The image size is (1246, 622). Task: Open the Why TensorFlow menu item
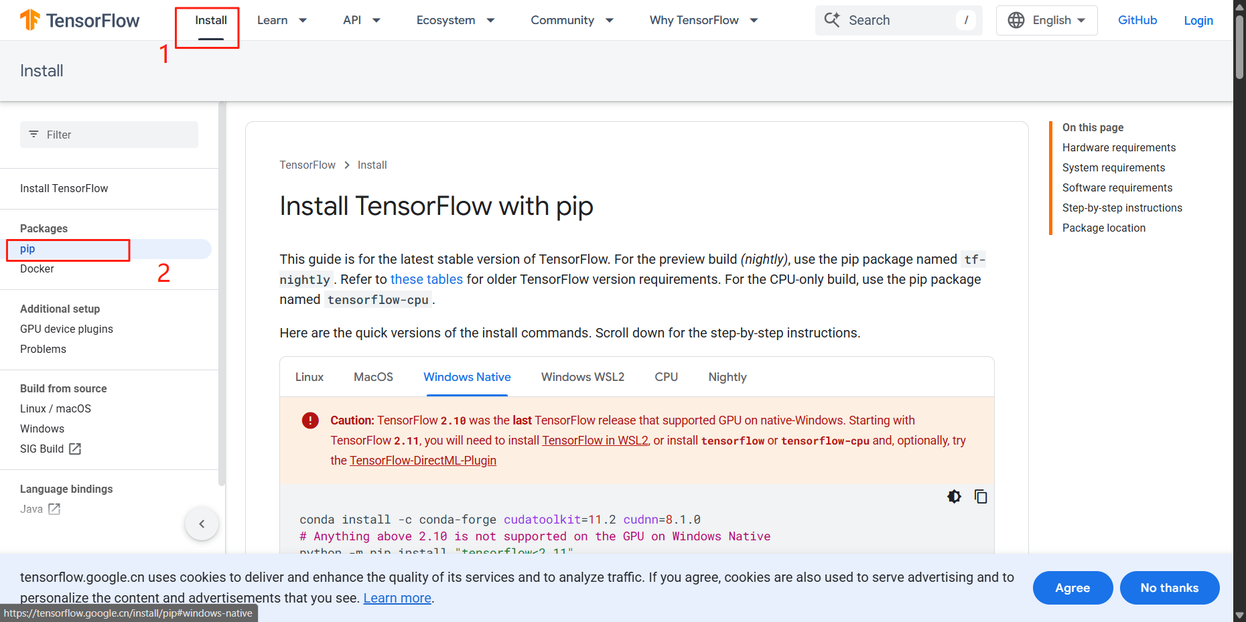(694, 20)
